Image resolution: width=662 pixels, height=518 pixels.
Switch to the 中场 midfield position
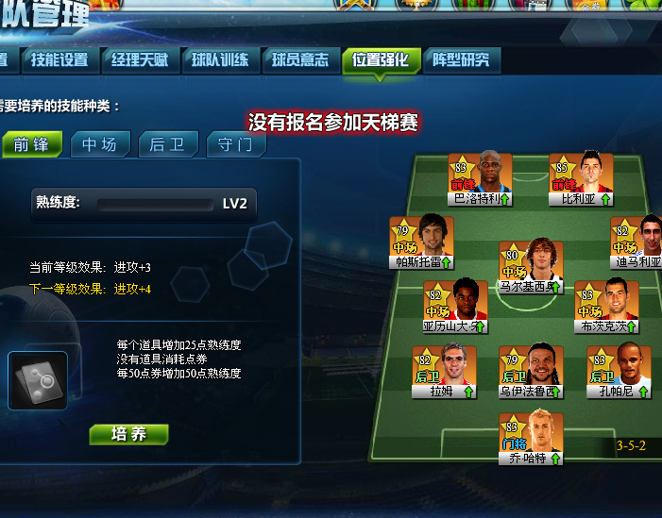pyautogui.click(x=100, y=144)
